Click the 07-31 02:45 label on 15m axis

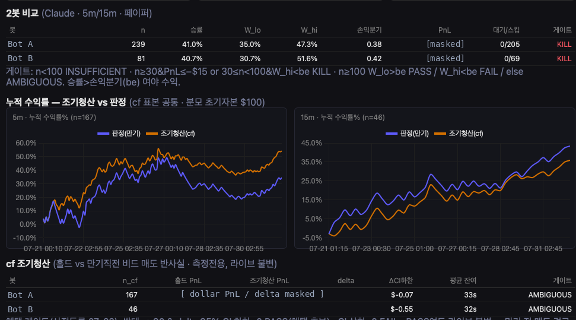click(543, 249)
